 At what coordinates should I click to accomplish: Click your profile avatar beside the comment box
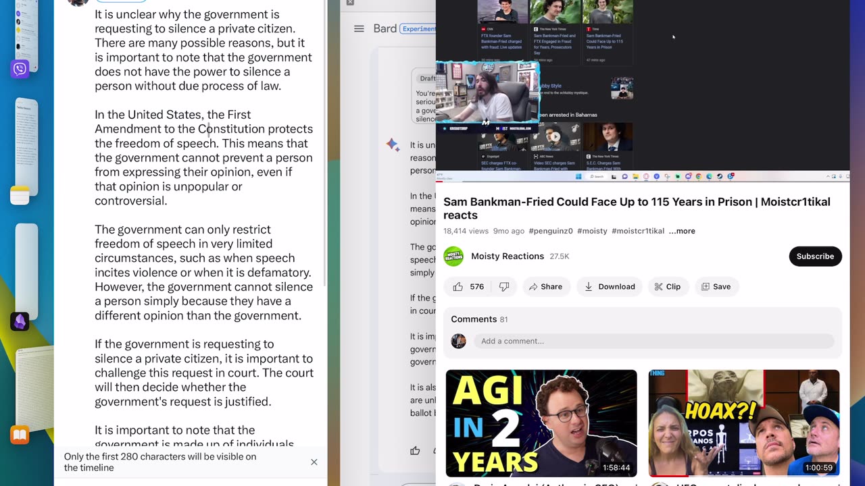pos(458,341)
